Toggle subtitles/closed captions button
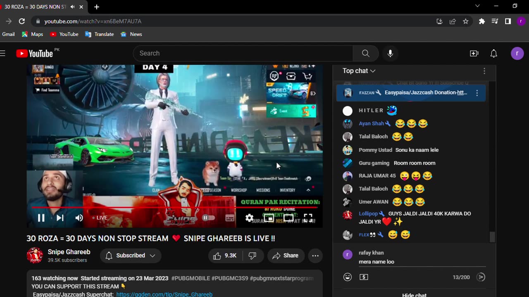 [x=230, y=218]
